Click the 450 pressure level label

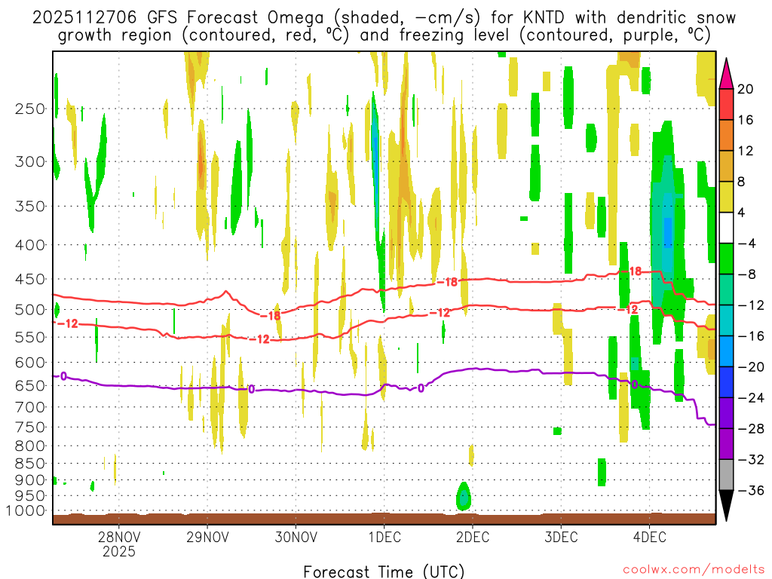[30, 279]
